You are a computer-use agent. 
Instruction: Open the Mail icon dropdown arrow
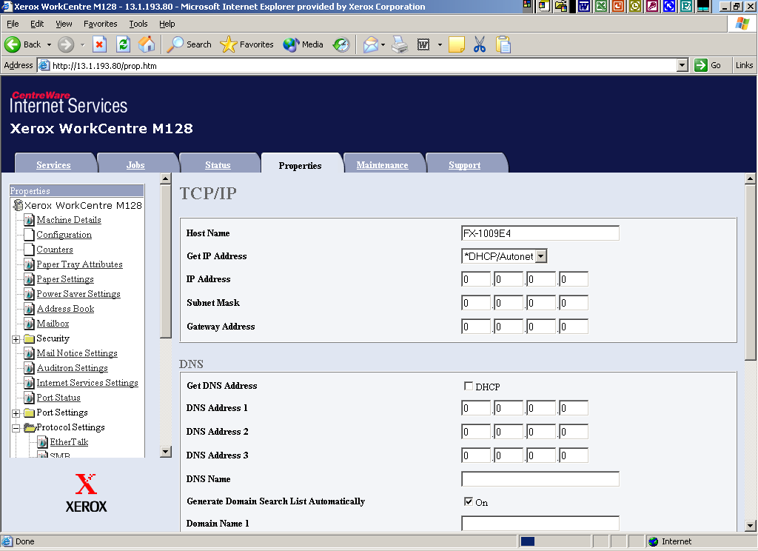click(x=383, y=45)
